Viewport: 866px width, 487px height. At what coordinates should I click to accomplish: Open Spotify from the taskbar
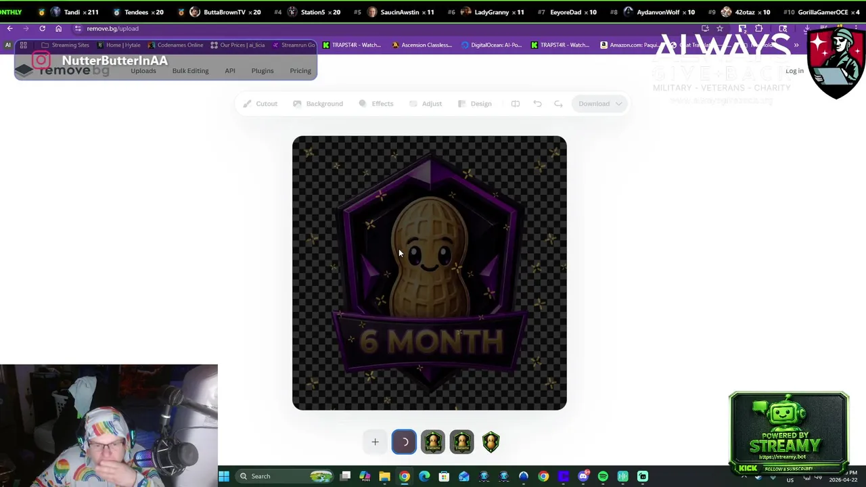[603, 476]
